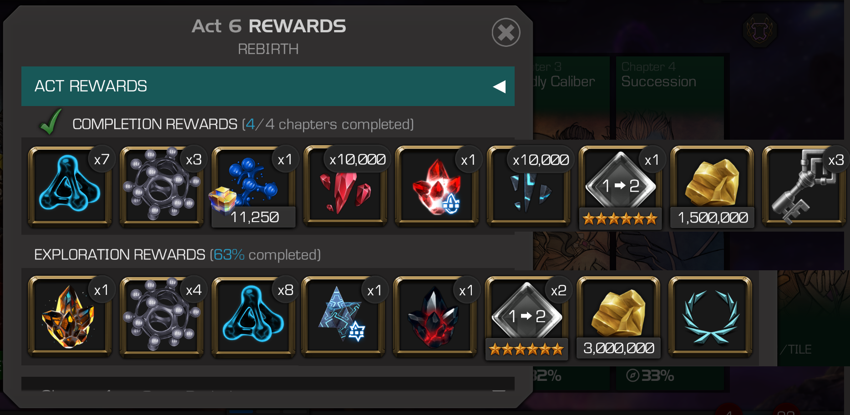This screenshot has height=415, width=850.
Task: Close the Act 6 Rewards dialog
Action: point(506,32)
